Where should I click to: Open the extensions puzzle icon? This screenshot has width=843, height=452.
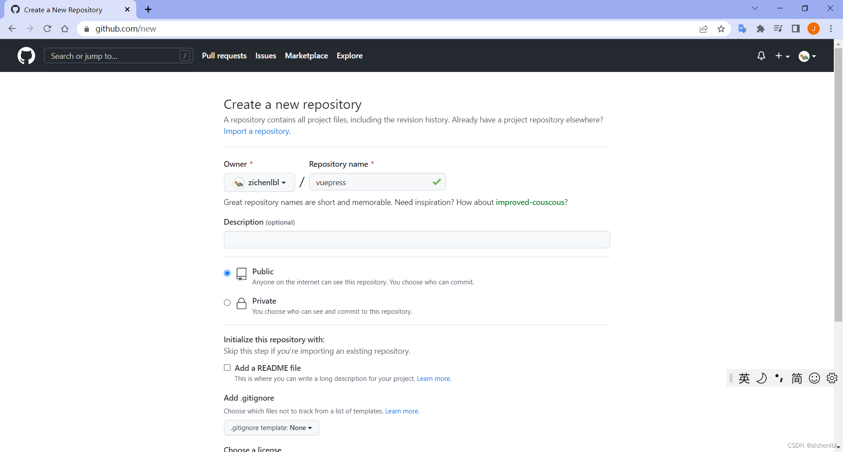[760, 29]
